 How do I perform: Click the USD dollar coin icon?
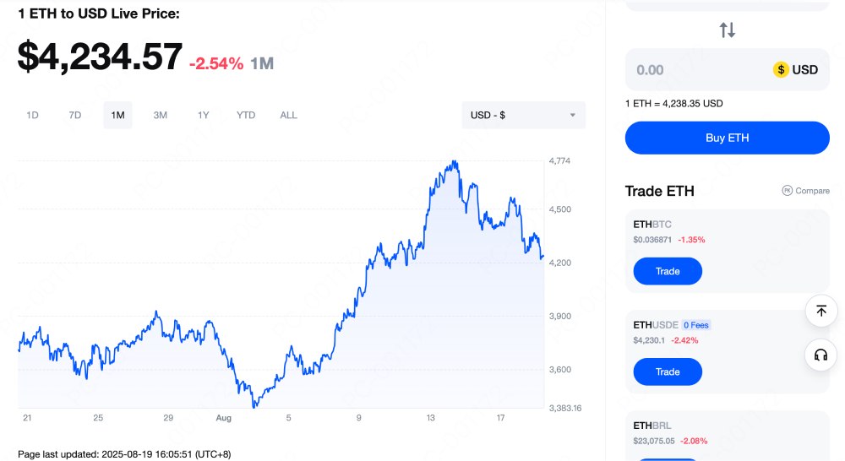tap(781, 70)
